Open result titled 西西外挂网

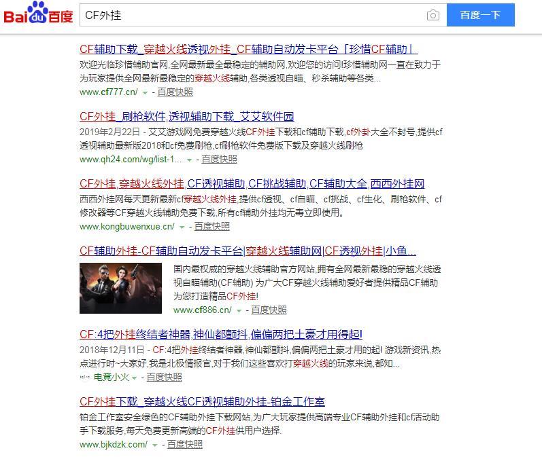click(252, 183)
